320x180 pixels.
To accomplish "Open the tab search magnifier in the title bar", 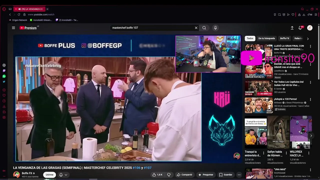I will pyautogui.click(x=302, y=9).
